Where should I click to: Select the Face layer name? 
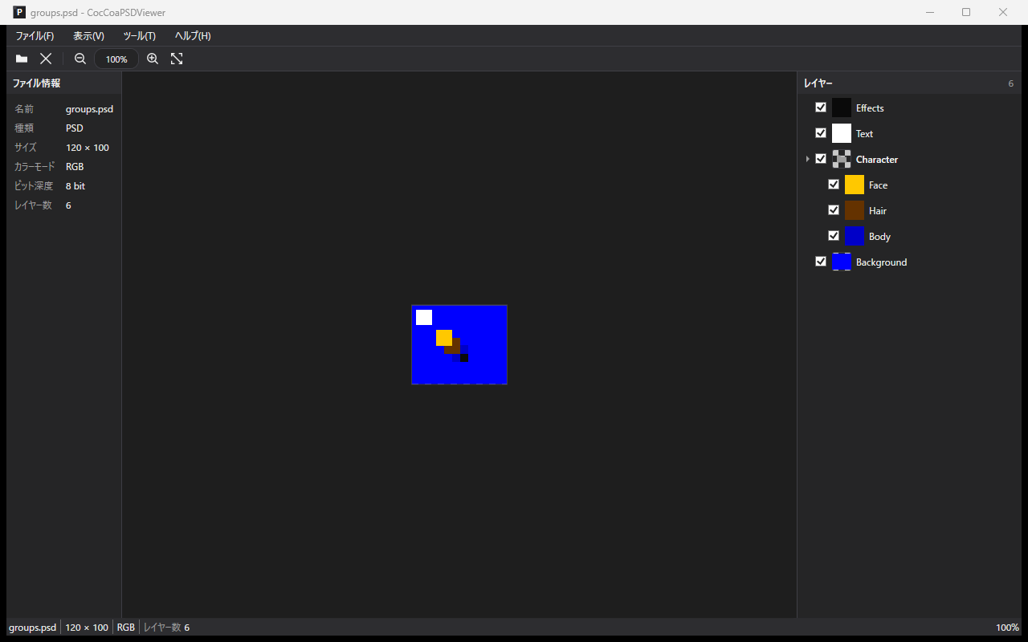(x=879, y=185)
